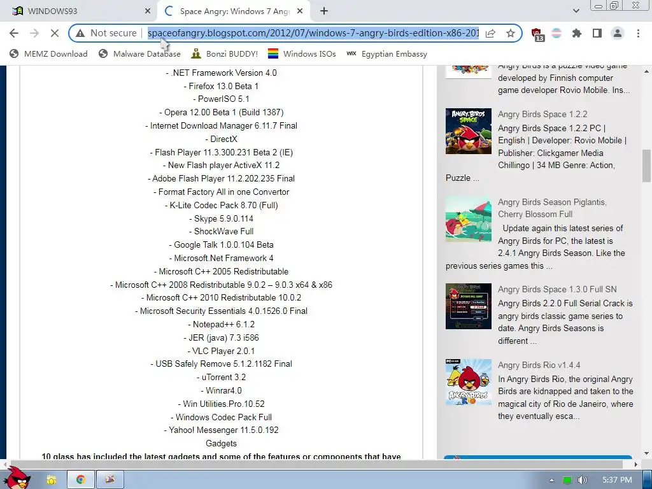Screen dimensions: 652x489
Task: Open the Angry Birds Space 1.2.2 link
Action: coord(542,115)
